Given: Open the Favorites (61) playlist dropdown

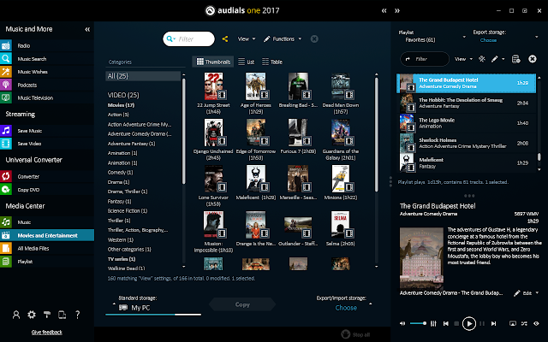Looking at the screenshot, I should coord(464,37).
